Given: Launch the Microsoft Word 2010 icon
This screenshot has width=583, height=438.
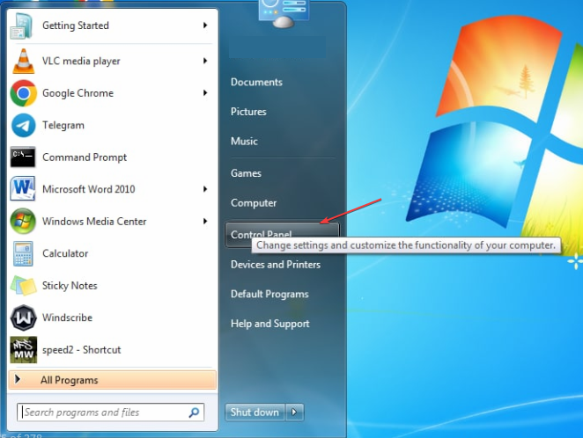Looking at the screenshot, I should coord(23,188).
